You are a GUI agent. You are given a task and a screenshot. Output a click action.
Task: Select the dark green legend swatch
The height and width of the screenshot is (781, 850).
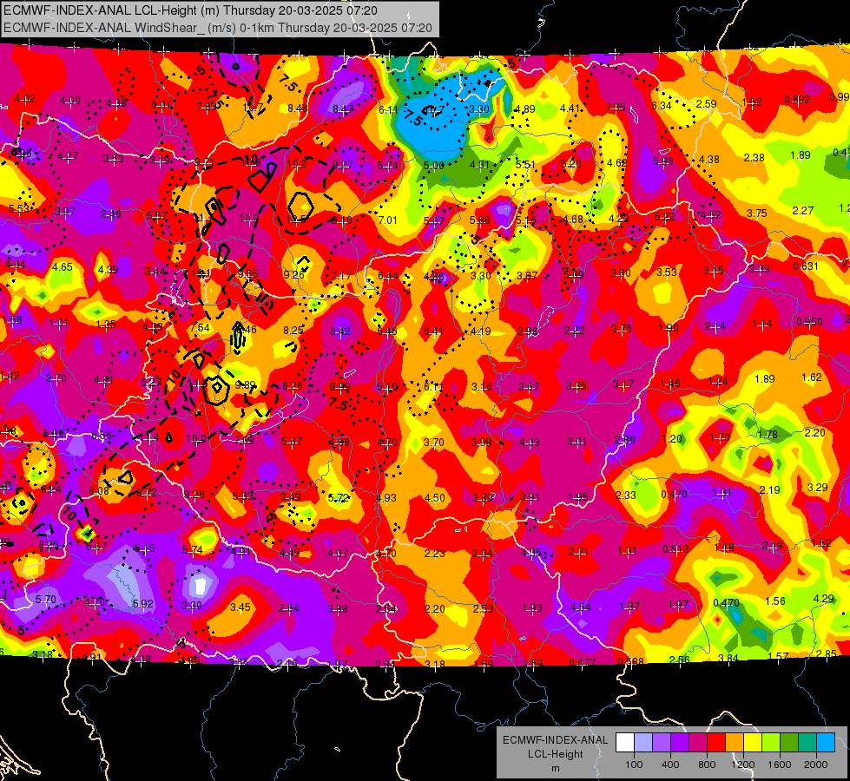click(x=789, y=743)
